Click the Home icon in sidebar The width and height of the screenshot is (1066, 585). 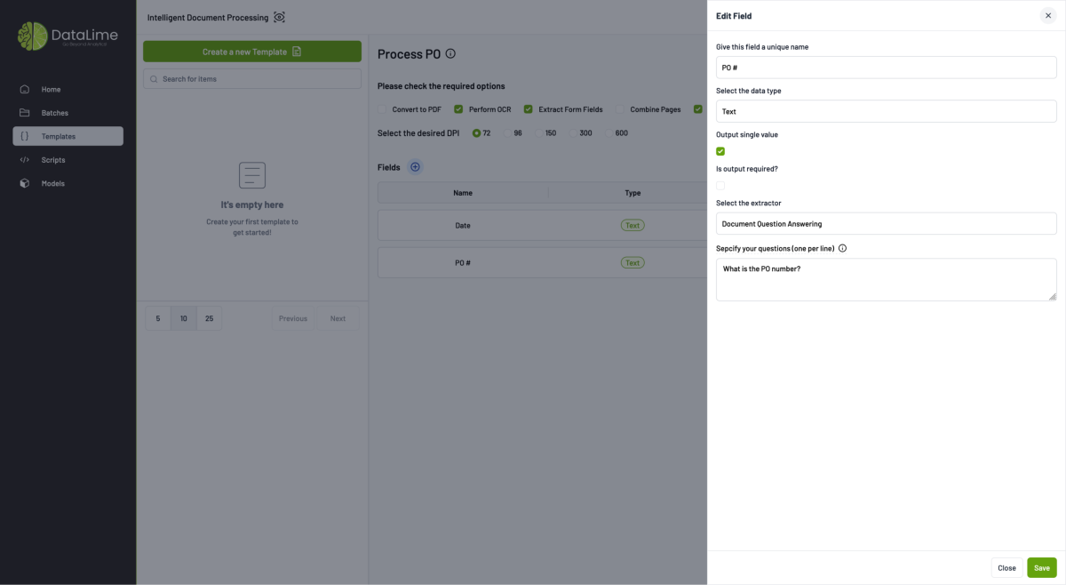[25, 89]
